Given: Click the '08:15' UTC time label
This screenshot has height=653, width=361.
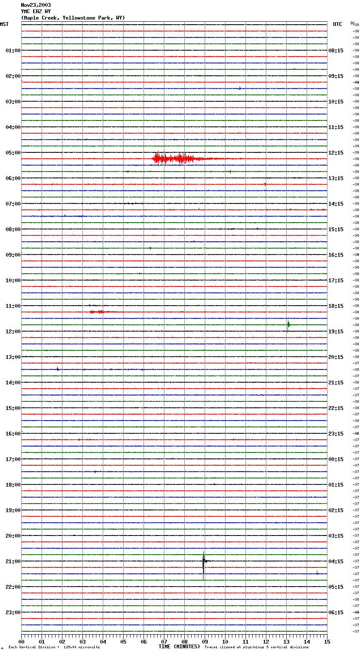Looking at the screenshot, I should pos(336,51).
